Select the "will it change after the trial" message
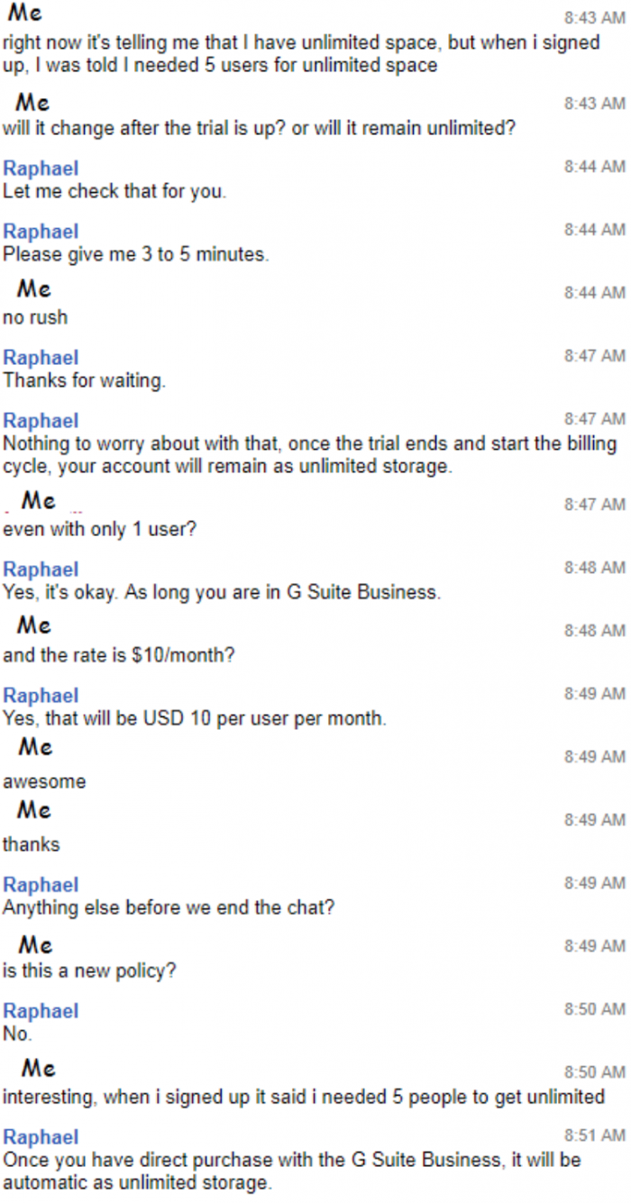The width and height of the screenshot is (631, 1203). [260, 128]
